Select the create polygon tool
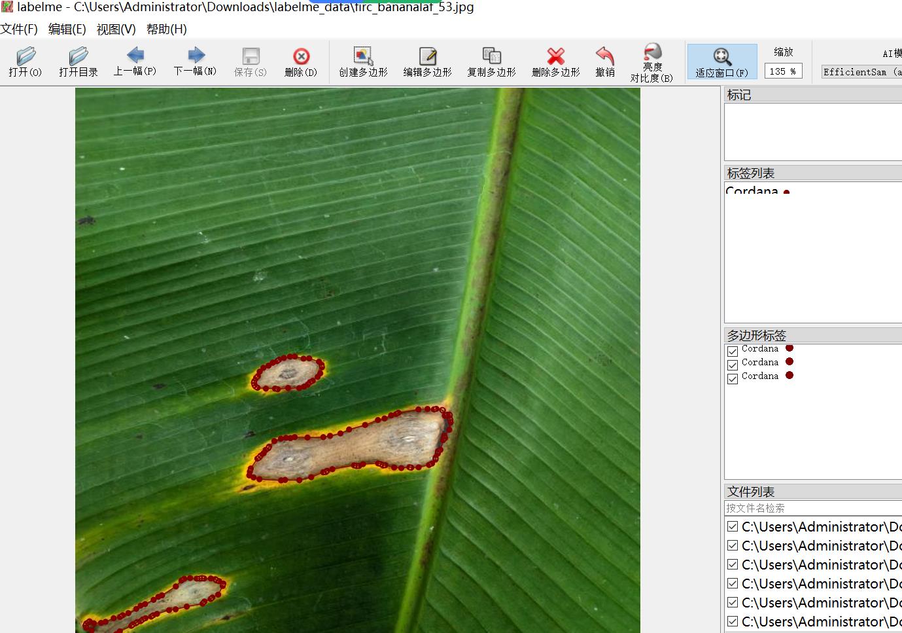Screen dimensions: 902x633 click(363, 62)
